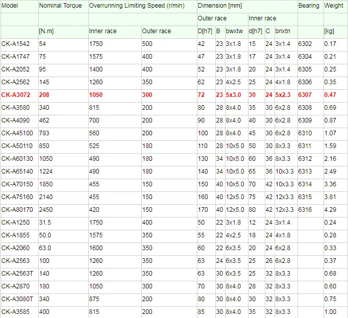
Task: Select the Weight column header
Action: click(334, 6)
